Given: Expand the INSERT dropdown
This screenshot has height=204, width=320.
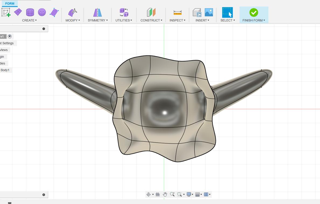Looking at the screenshot, I should [x=202, y=20].
